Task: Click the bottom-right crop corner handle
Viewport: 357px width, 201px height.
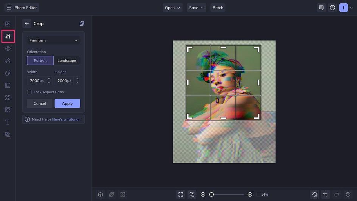Action: point(257,117)
